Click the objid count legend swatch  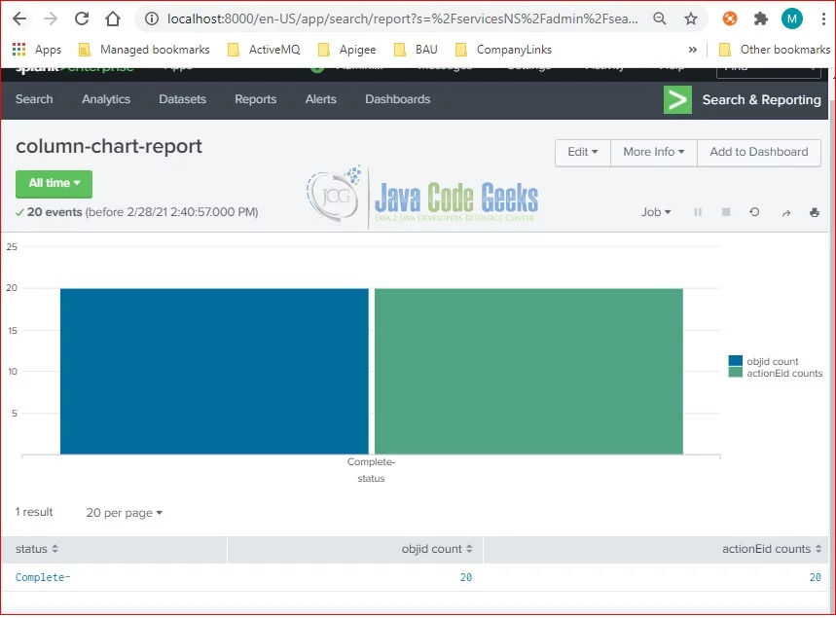click(x=735, y=361)
